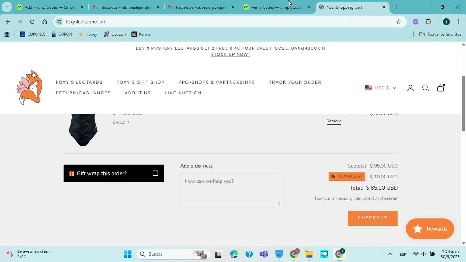Open the Chrome three-dot menu
Viewport: 466px width, 262px height.
pos(459,22)
